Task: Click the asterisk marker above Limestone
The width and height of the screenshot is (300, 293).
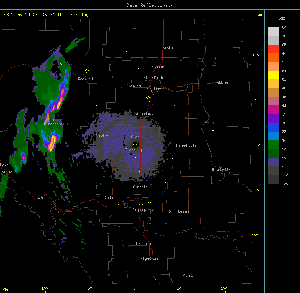Action: pos(53,120)
